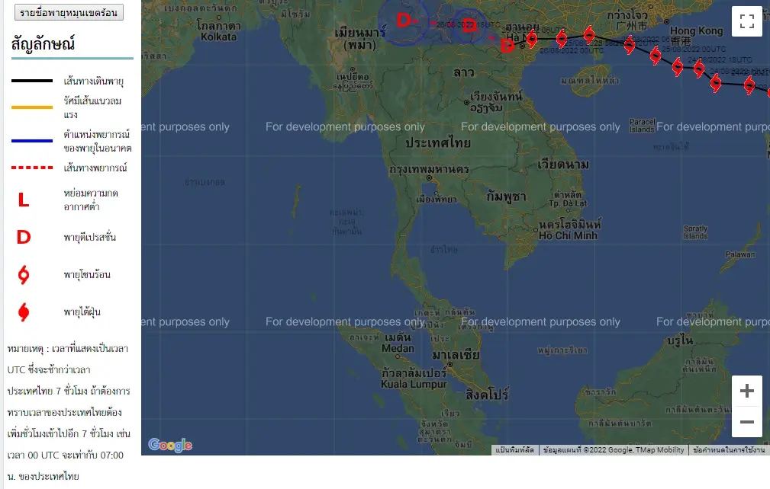
Task: Click the กรุงเทพมหานคร Bangkok label
Action: [x=429, y=170]
